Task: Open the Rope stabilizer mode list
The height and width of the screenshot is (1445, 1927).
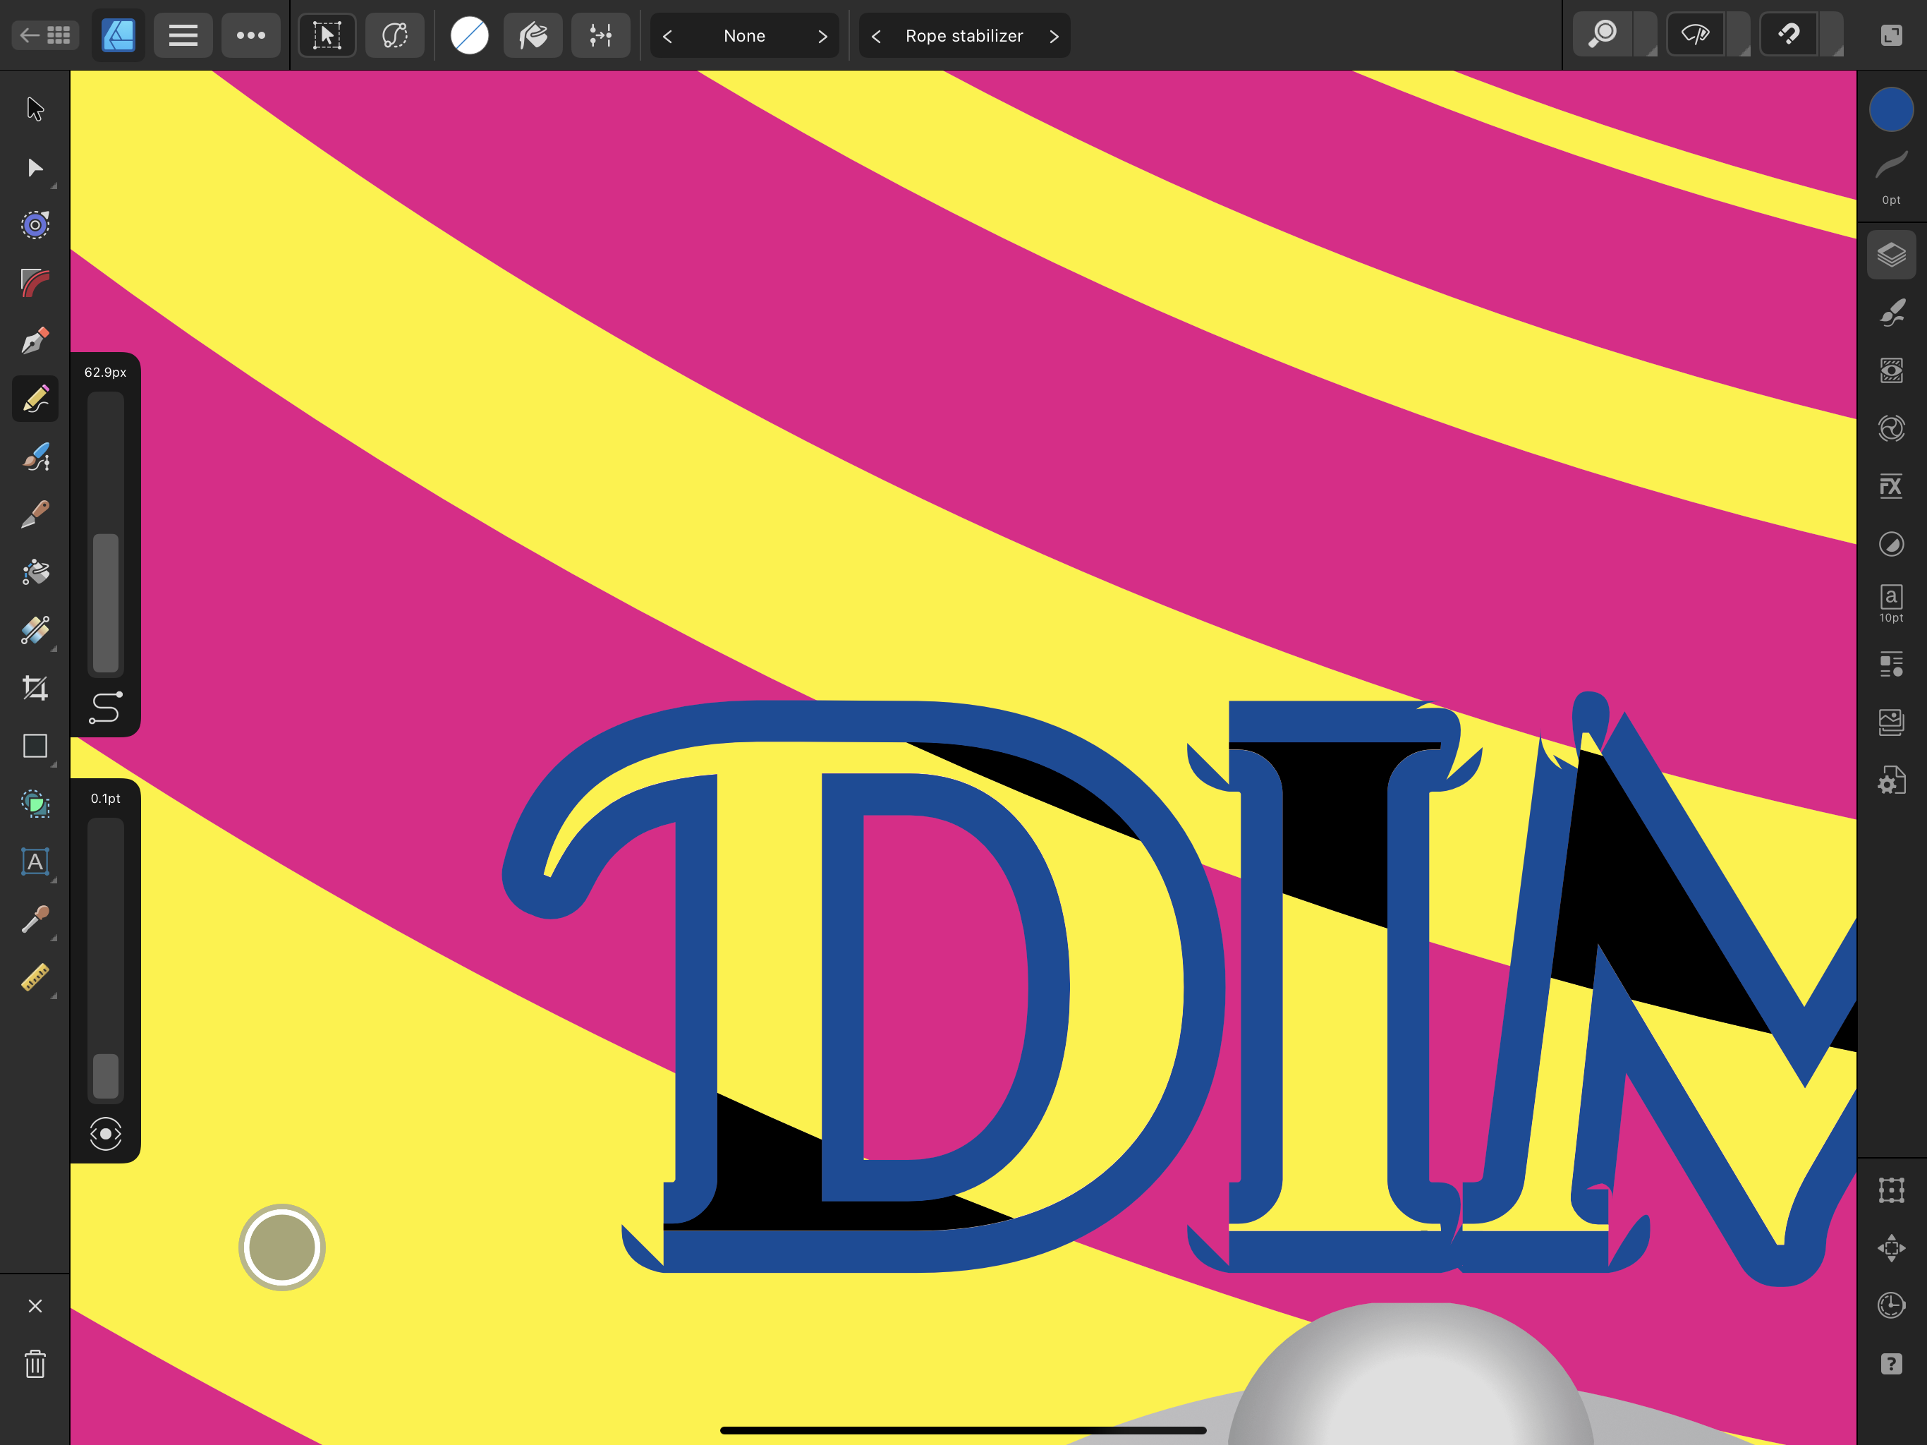Action: (964, 36)
